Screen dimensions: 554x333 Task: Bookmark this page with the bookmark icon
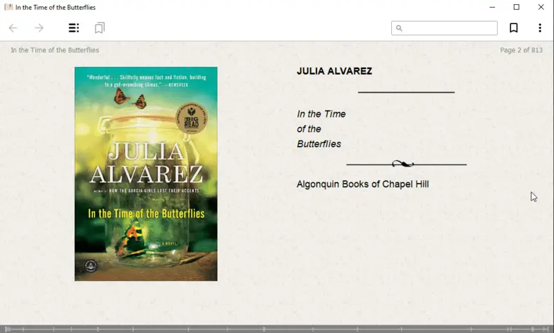point(514,28)
